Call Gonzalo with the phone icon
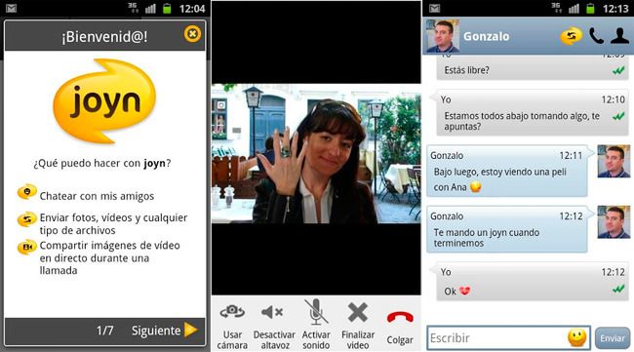 tap(596, 36)
